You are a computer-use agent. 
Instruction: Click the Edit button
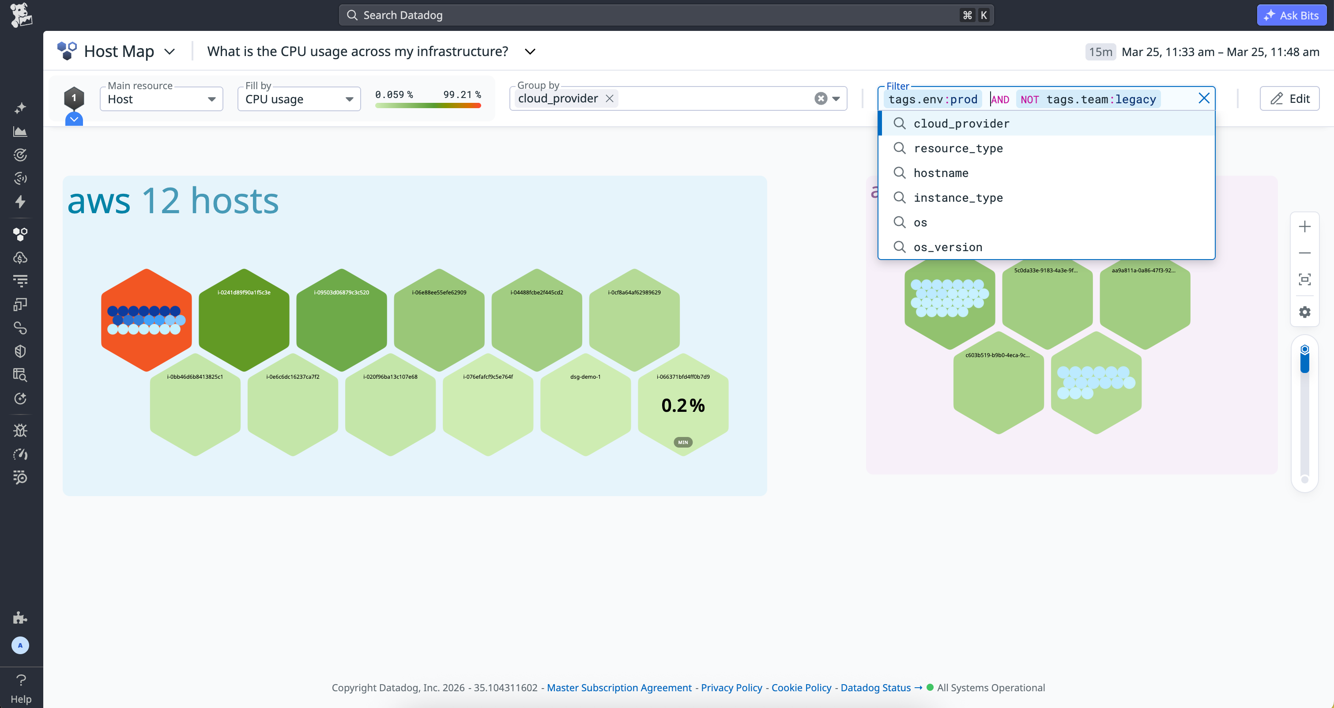click(1289, 98)
